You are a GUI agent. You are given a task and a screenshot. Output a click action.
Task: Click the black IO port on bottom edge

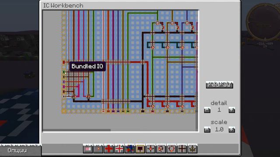tap(143, 111)
